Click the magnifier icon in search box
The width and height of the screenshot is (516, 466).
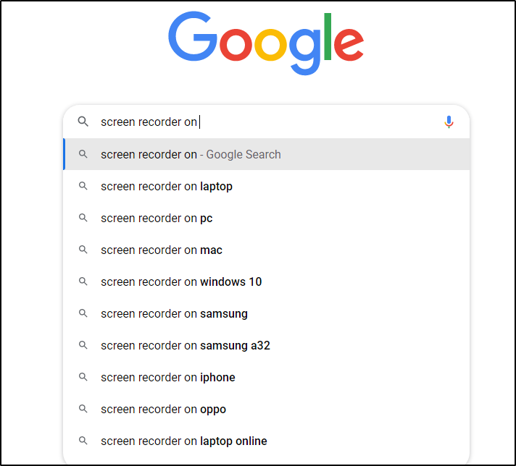click(83, 122)
